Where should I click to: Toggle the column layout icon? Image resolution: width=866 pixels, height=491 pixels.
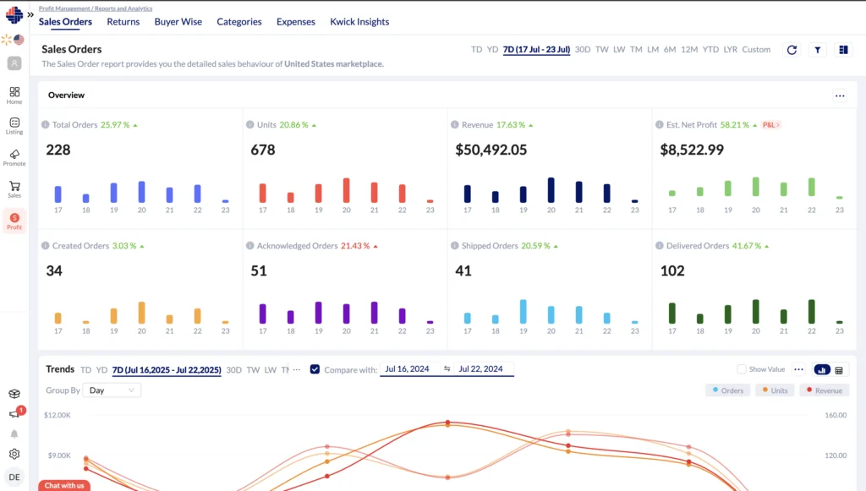843,50
